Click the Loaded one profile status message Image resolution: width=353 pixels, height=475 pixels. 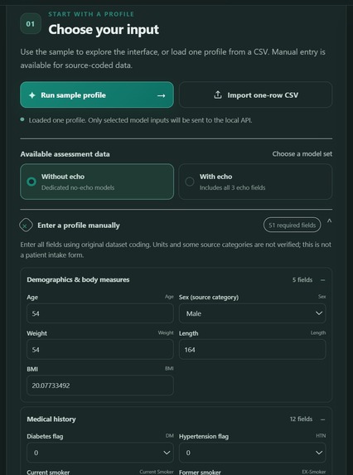pos(140,120)
